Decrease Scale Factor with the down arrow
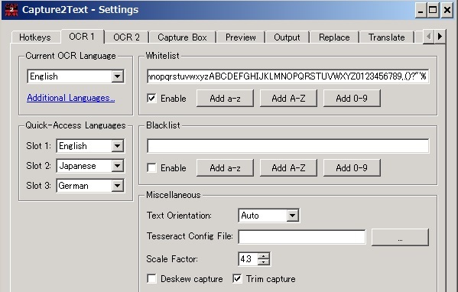458x292 pixels. [x=264, y=262]
